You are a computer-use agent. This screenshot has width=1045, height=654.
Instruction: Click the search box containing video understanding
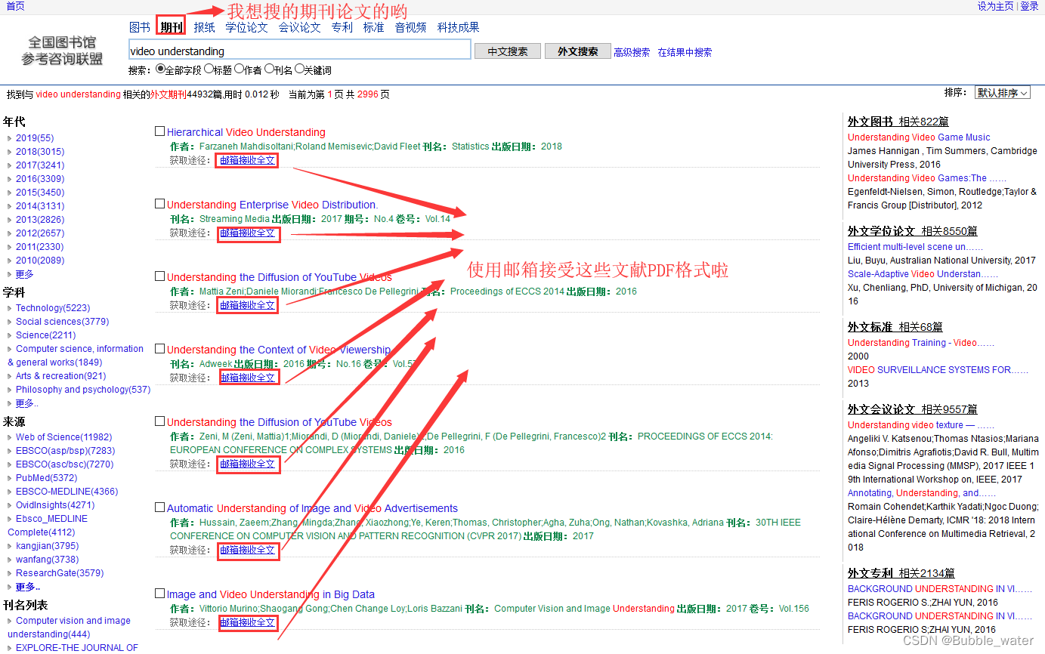(300, 51)
